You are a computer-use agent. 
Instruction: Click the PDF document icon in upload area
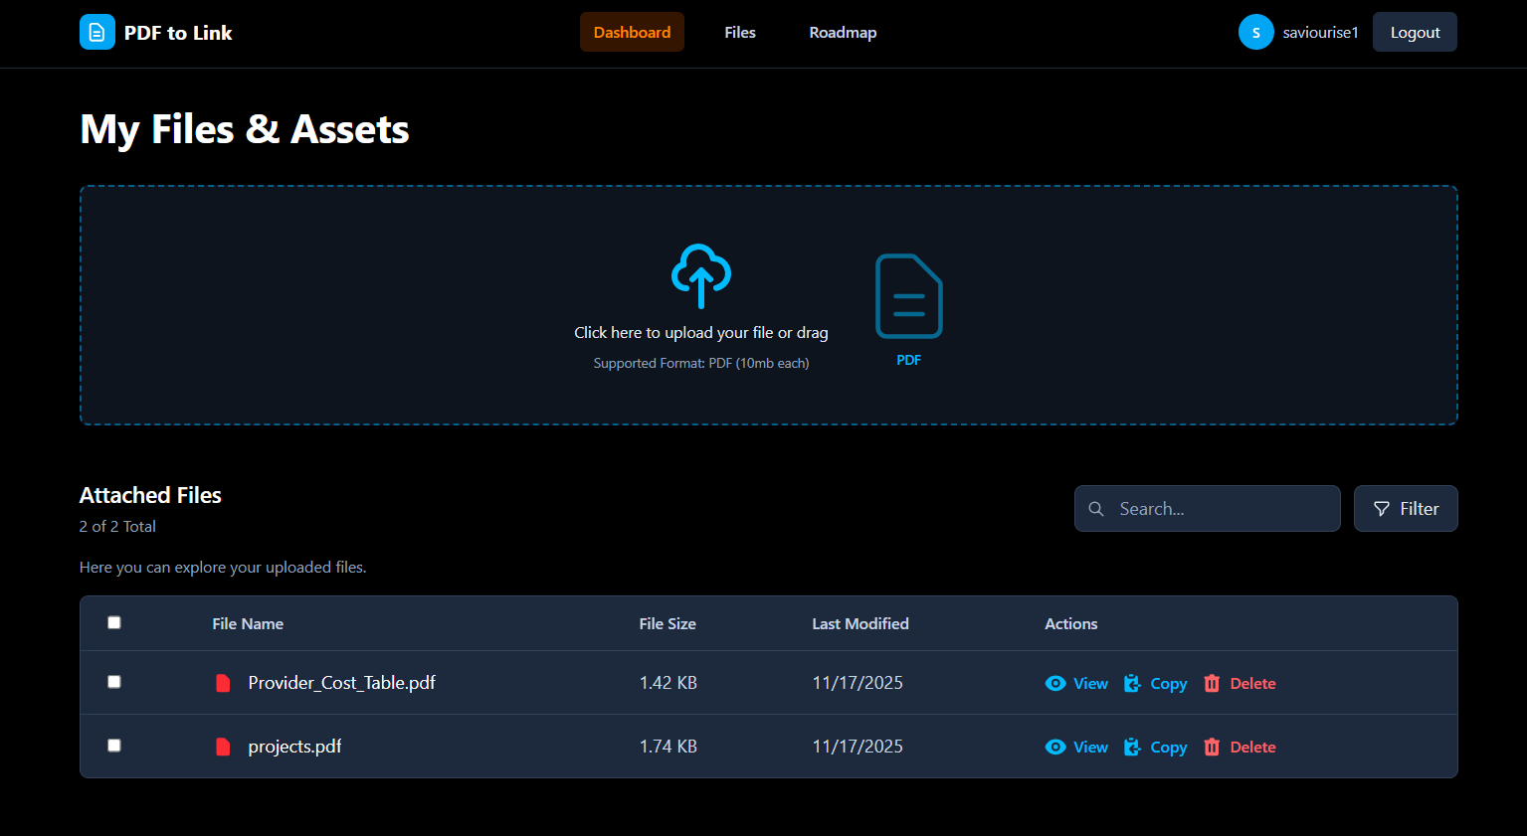coord(908,297)
